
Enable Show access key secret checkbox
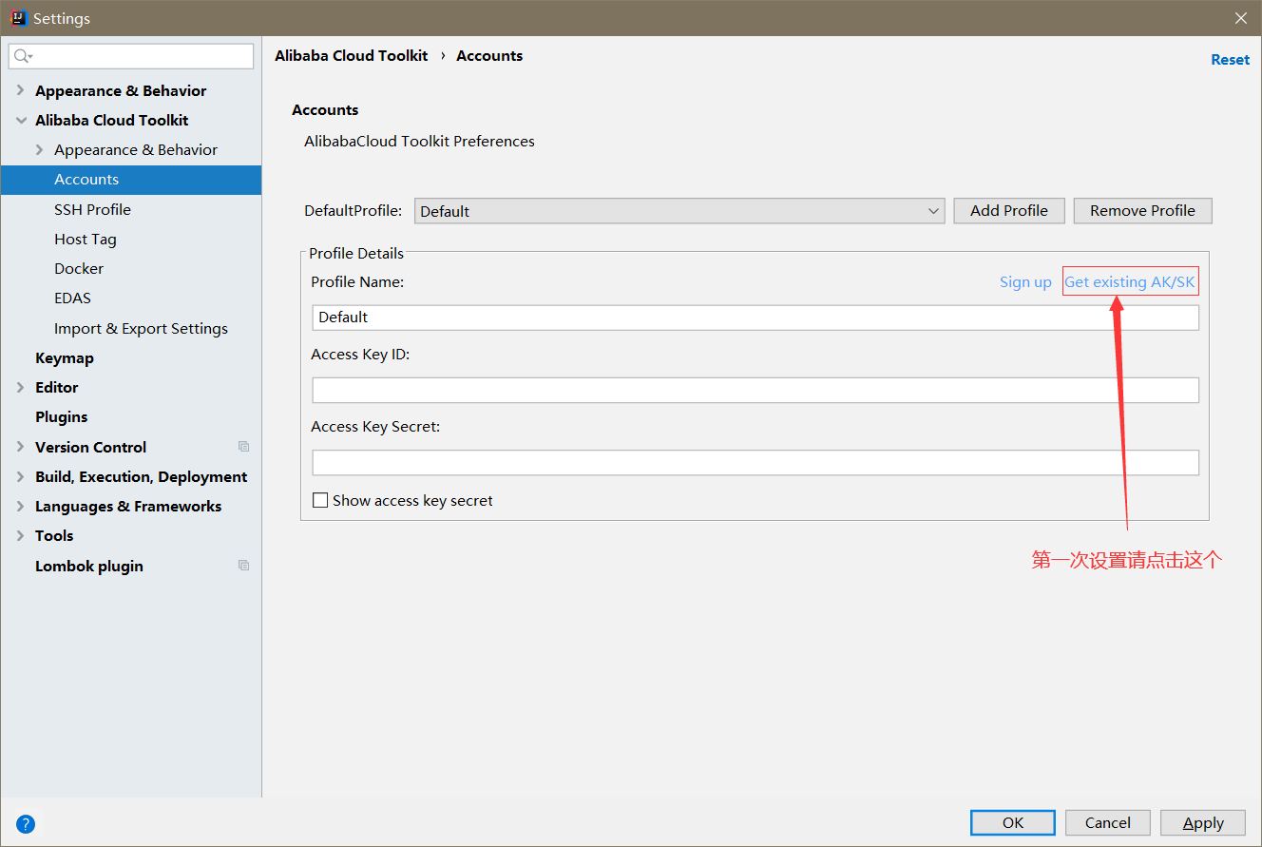pyautogui.click(x=320, y=500)
